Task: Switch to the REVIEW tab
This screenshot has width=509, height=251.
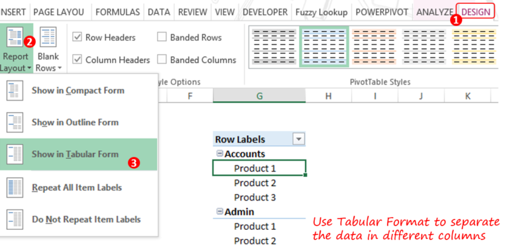Action: click(x=192, y=12)
